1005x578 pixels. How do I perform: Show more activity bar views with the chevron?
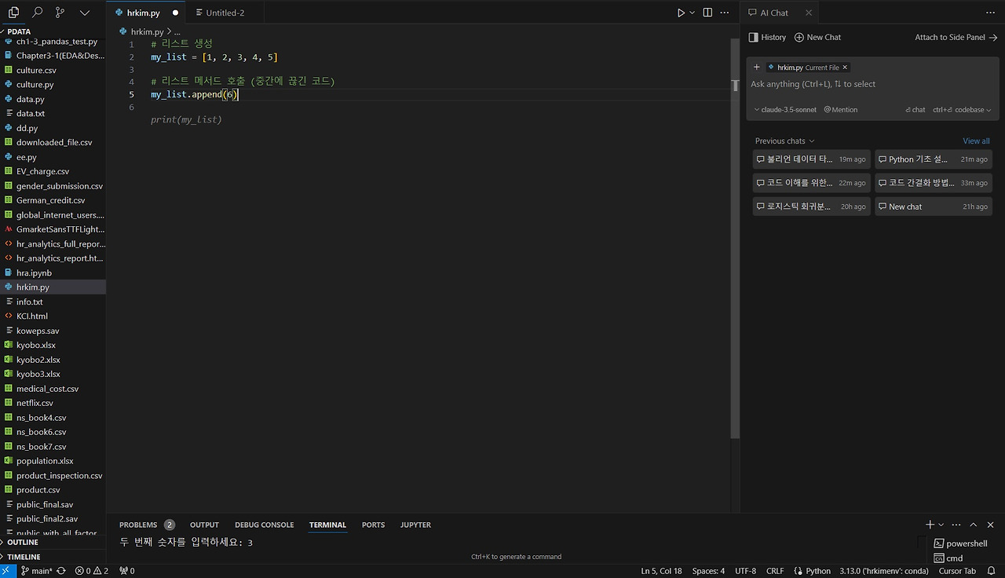click(x=85, y=13)
